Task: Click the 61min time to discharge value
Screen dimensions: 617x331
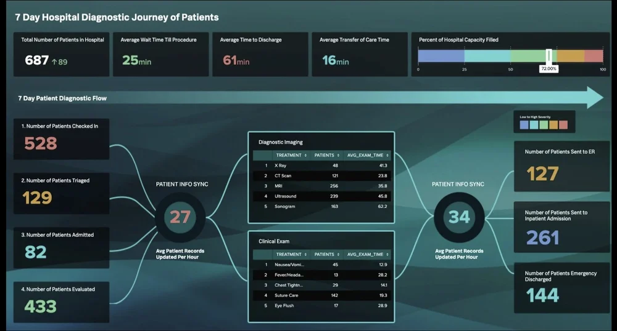Action: (x=236, y=60)
